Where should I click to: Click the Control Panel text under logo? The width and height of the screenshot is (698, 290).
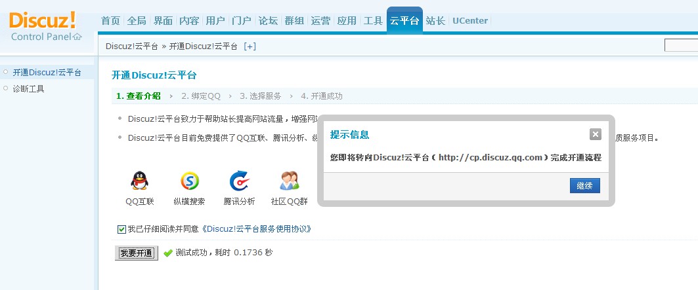pos(41,37)
